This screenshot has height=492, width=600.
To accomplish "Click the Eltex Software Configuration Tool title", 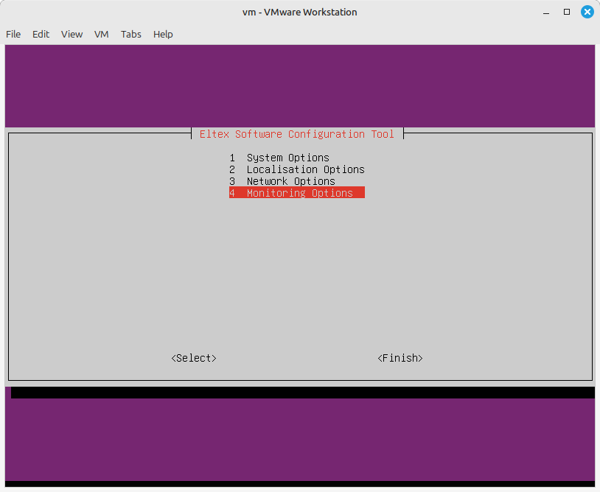I will (297, 134).
